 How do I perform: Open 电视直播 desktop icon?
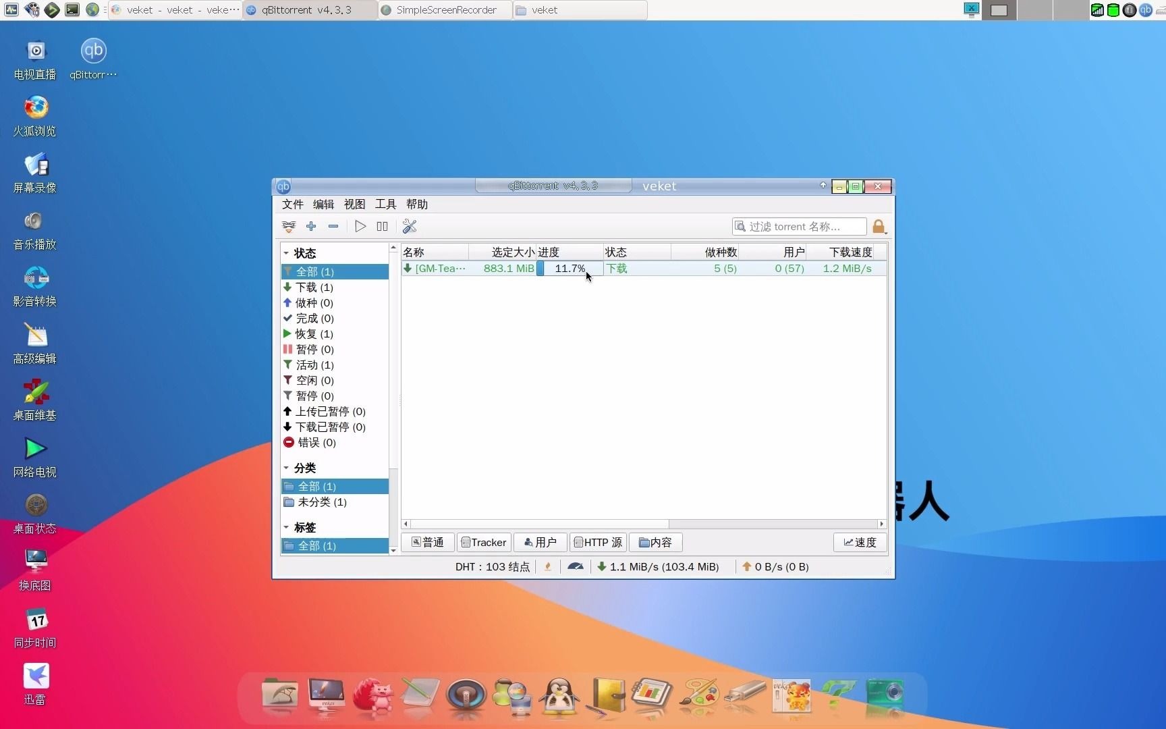pos(35,59)
